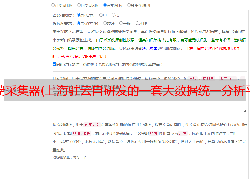Set 语义相似度 to 高(推荐)

point(78,15)
